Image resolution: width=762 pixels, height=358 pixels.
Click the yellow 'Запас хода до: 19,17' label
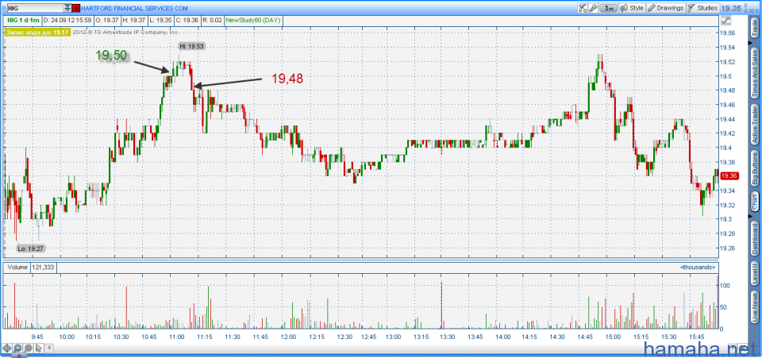point(37,32)
